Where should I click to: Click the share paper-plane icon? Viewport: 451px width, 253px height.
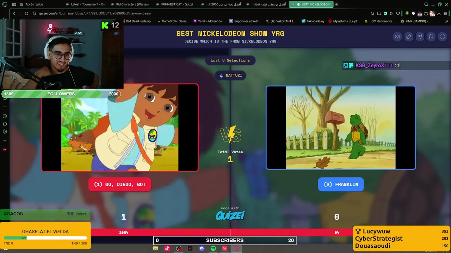[x=420, y=37]
